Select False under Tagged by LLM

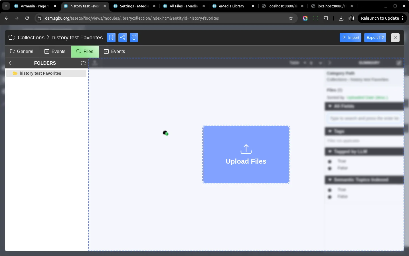(330, 168)
